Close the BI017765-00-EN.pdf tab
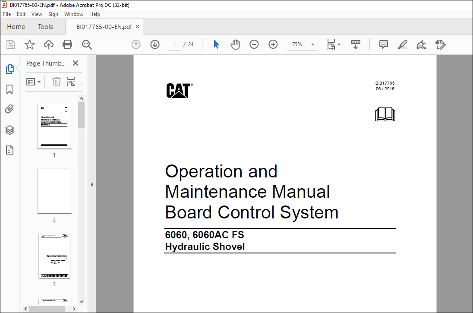 (x=138, y=27)
